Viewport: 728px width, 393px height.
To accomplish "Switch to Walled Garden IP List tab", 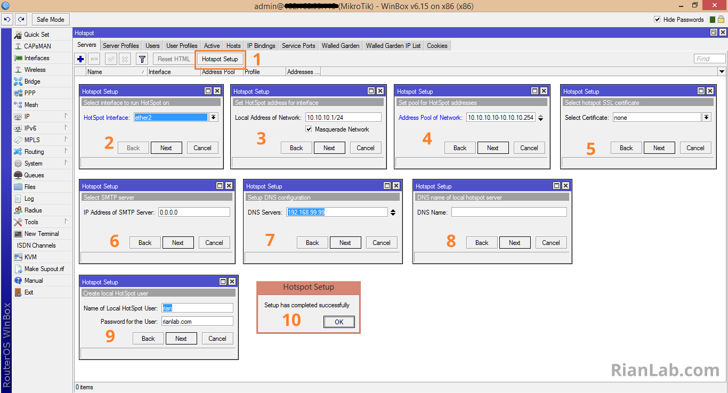I will tap(393, 46).
